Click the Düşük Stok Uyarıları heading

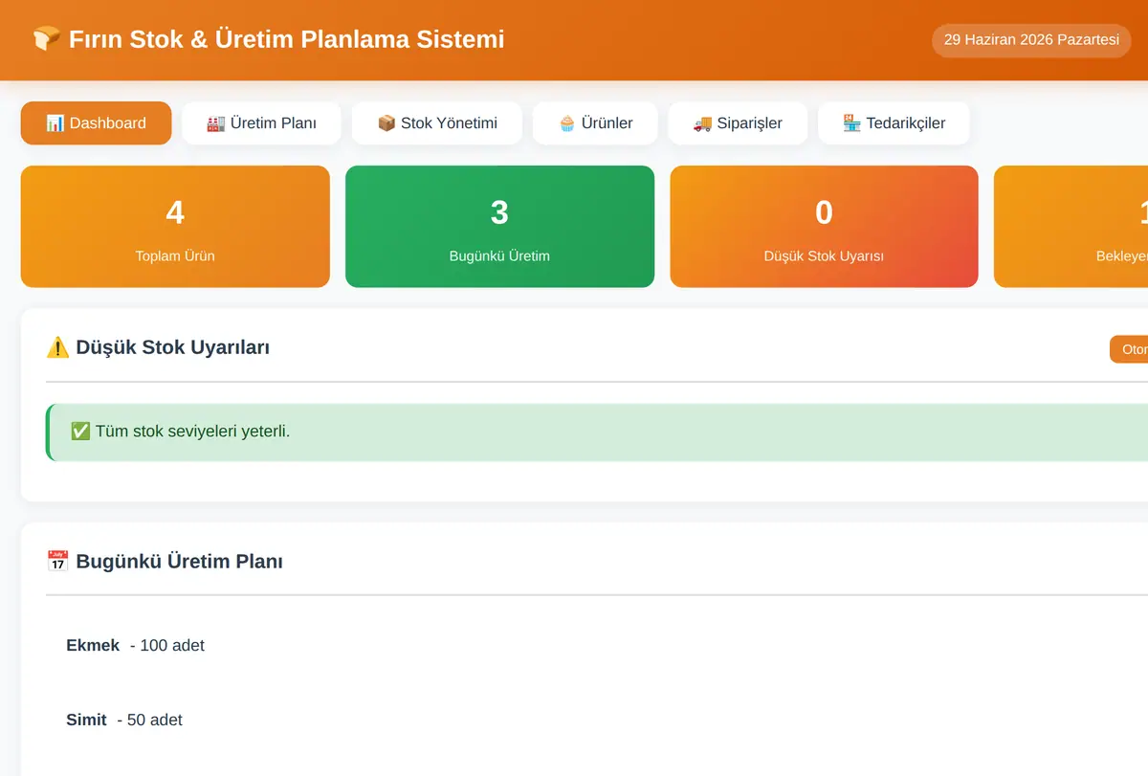[173, 347]
